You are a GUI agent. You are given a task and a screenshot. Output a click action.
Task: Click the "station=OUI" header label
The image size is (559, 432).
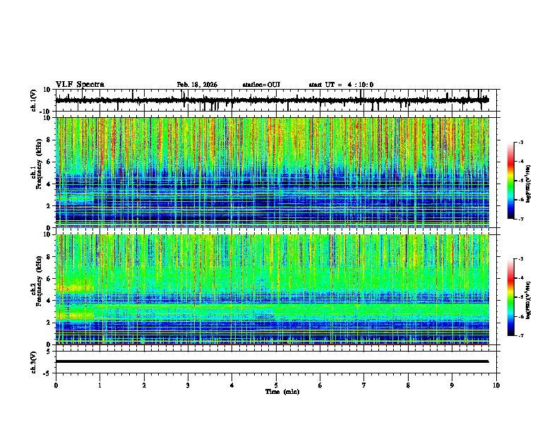tap(261, 85)
